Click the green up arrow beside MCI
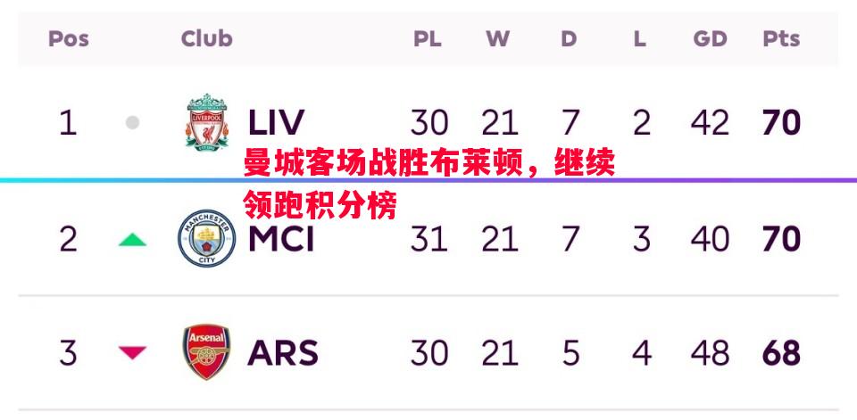This screenshot has height=420, width=857. click(x=132, y=239)
